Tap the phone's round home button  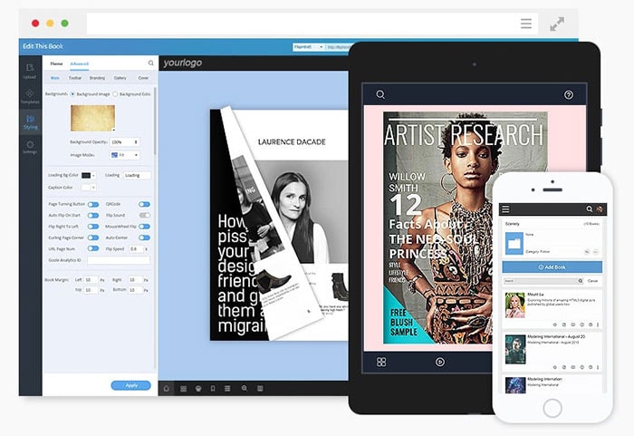552,408
